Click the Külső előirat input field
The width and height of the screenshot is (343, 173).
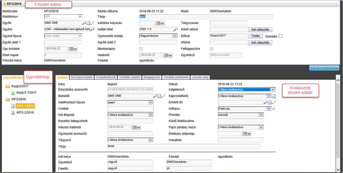click(x=229, y=29)
